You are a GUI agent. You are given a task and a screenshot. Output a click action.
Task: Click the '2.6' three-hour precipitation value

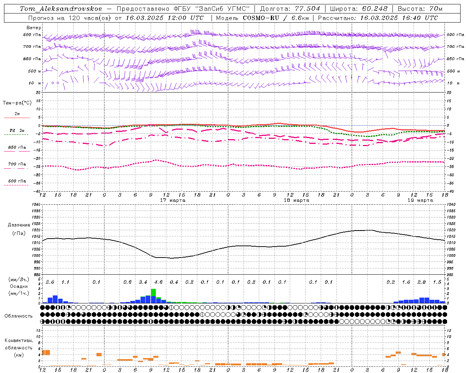[50, 282]
